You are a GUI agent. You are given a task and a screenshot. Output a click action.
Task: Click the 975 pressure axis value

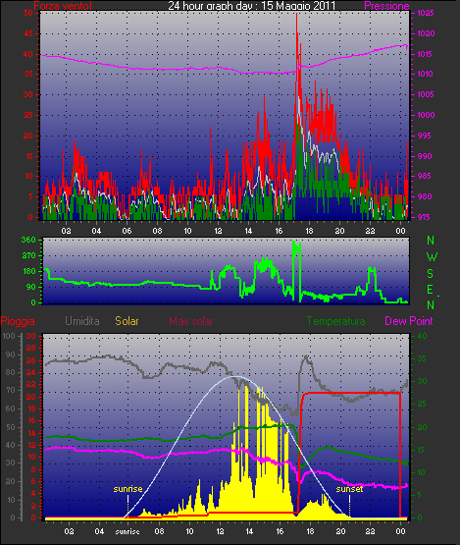426,217
